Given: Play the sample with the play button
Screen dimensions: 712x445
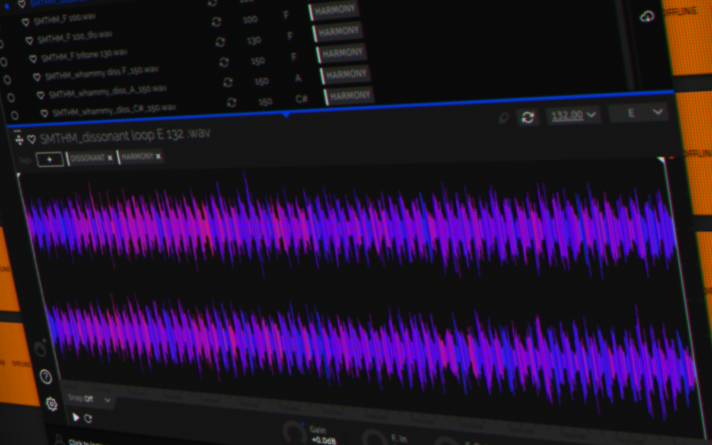Looking at the screenshot, I should (x=75, y=417).
